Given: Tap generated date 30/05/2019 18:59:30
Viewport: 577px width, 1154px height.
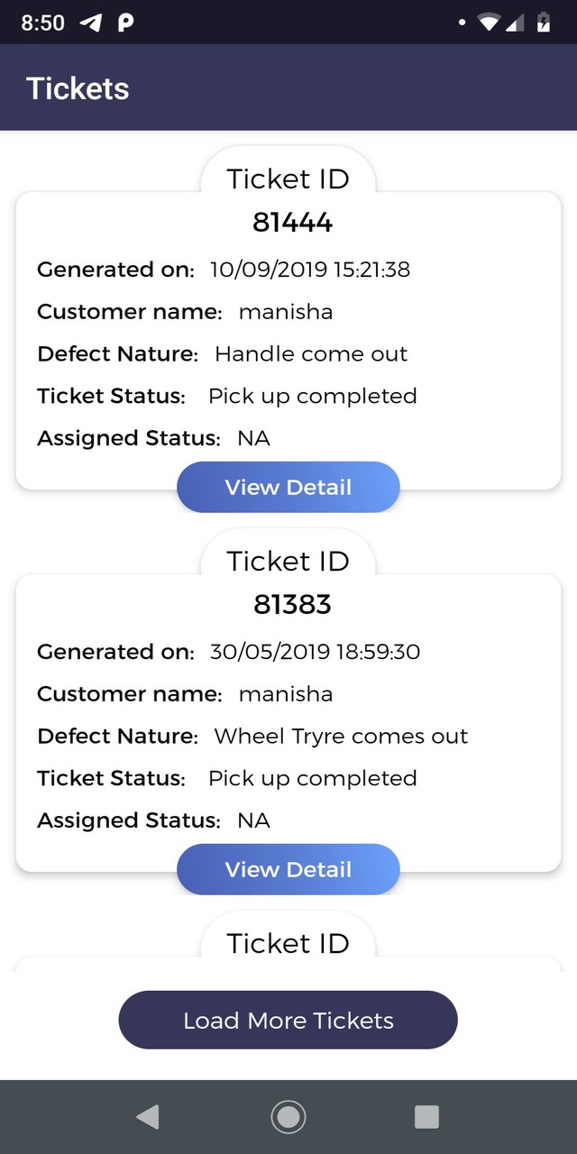Looking at the screenshot, I should point(315,652).
